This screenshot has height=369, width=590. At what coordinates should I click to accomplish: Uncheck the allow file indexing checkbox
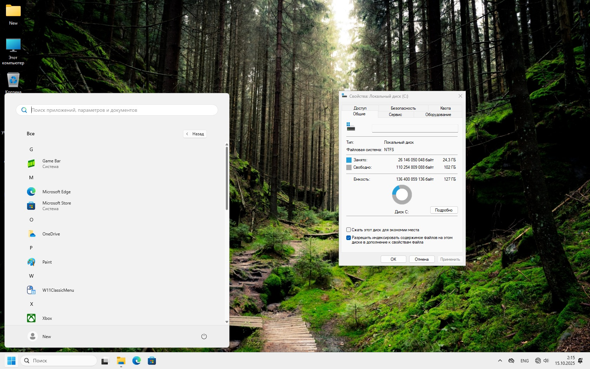[349, 238]
